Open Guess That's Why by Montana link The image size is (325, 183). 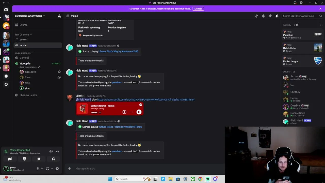[x=118, y=51]
